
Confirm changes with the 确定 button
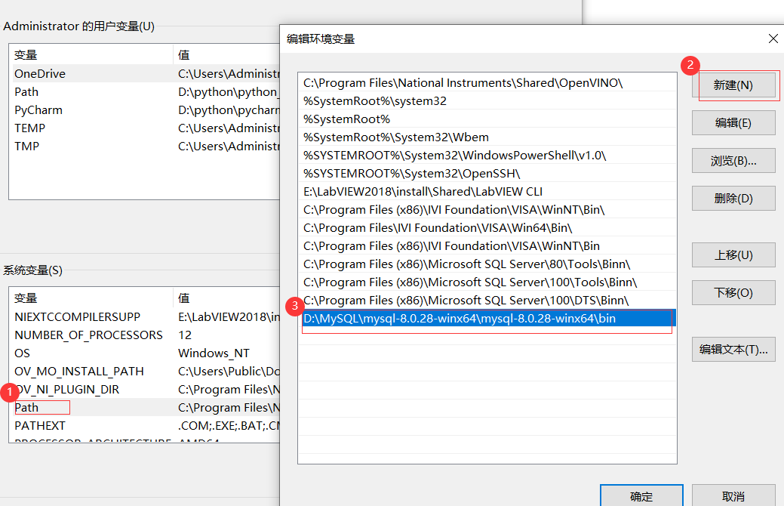[x=641, y=496]
